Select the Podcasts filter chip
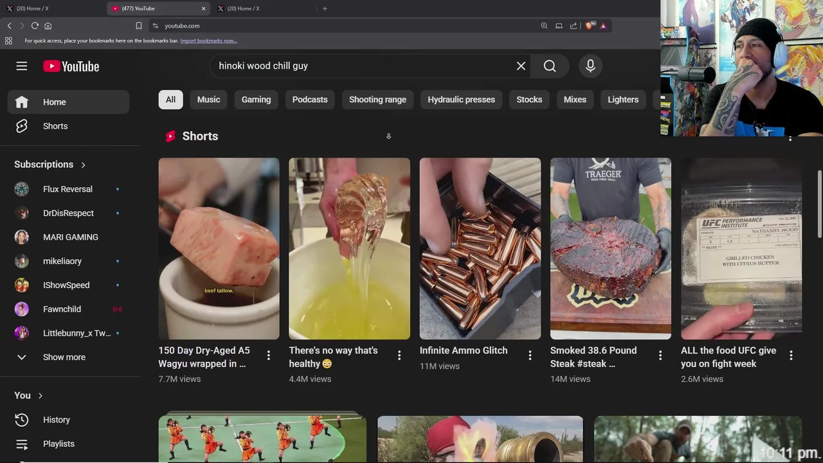The width and height of the screenshot is (823, 463). (x=310, y=100)
